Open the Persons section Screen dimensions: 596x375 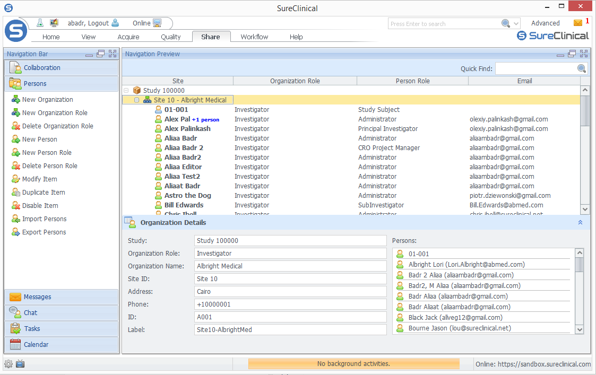[x=62, y=84]
